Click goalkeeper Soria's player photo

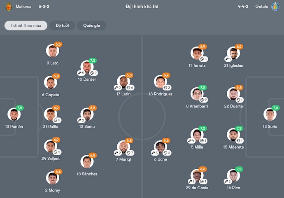(270, 114)
